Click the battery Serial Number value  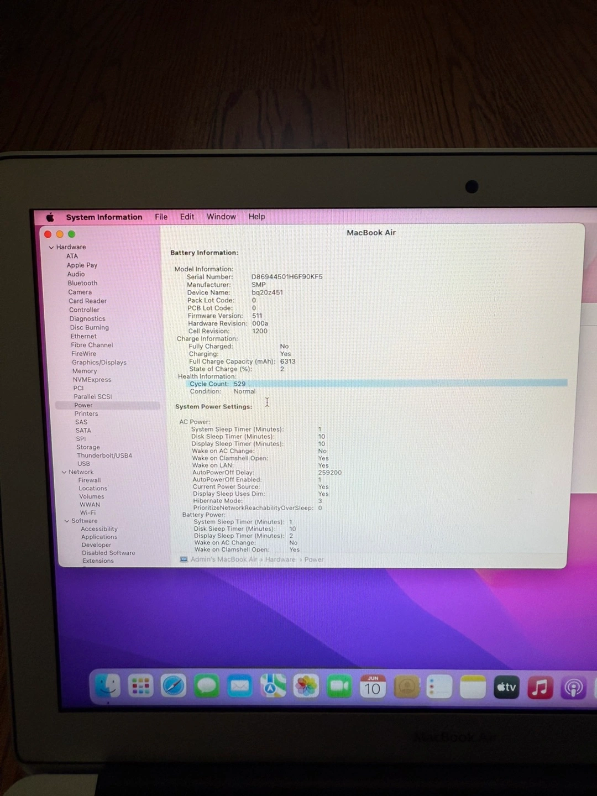click(x=287, y=276)
